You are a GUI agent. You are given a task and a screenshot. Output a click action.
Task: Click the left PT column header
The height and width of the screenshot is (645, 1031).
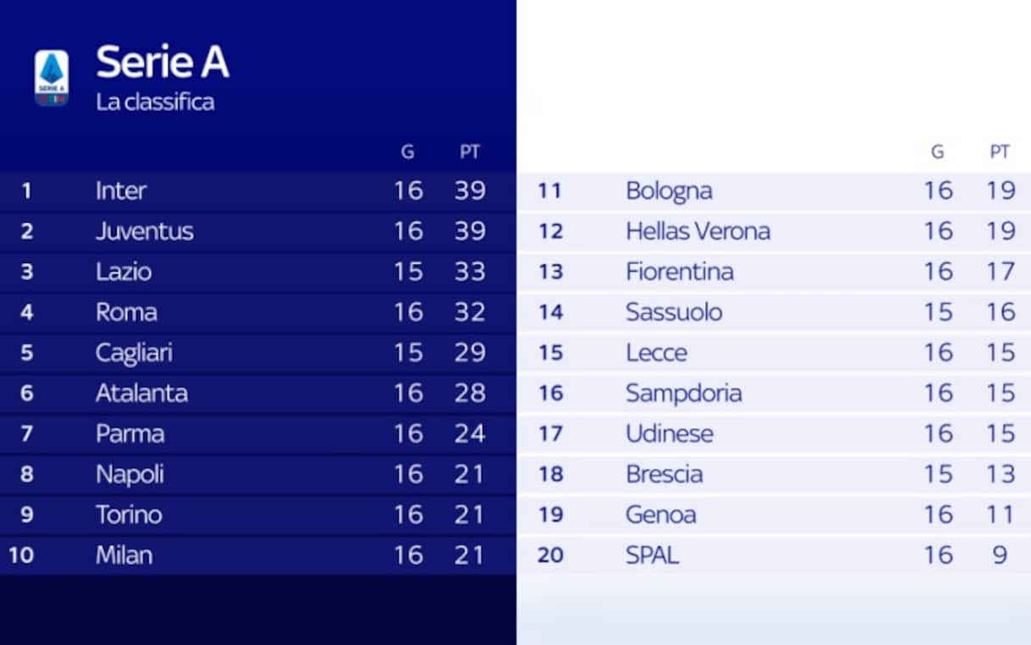(x=470, y=152)
